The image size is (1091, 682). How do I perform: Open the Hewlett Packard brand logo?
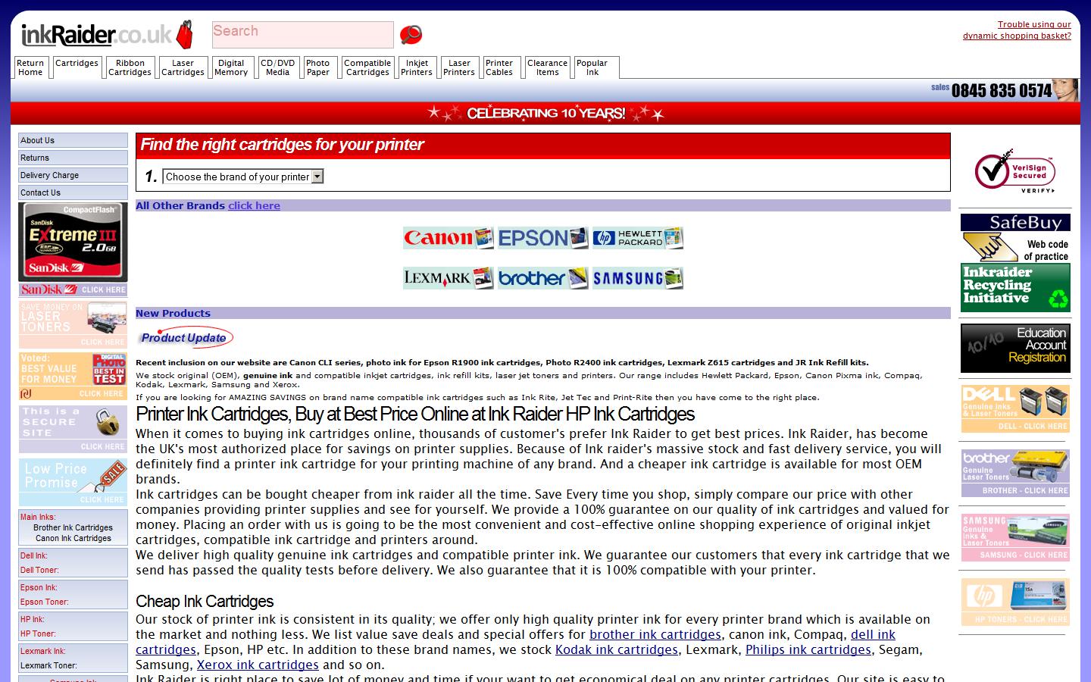point(637,238)
